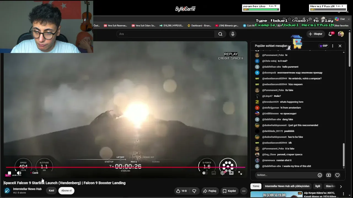
Task: Show more filter chips with the right arrow
Action: [x=341, y=186]
